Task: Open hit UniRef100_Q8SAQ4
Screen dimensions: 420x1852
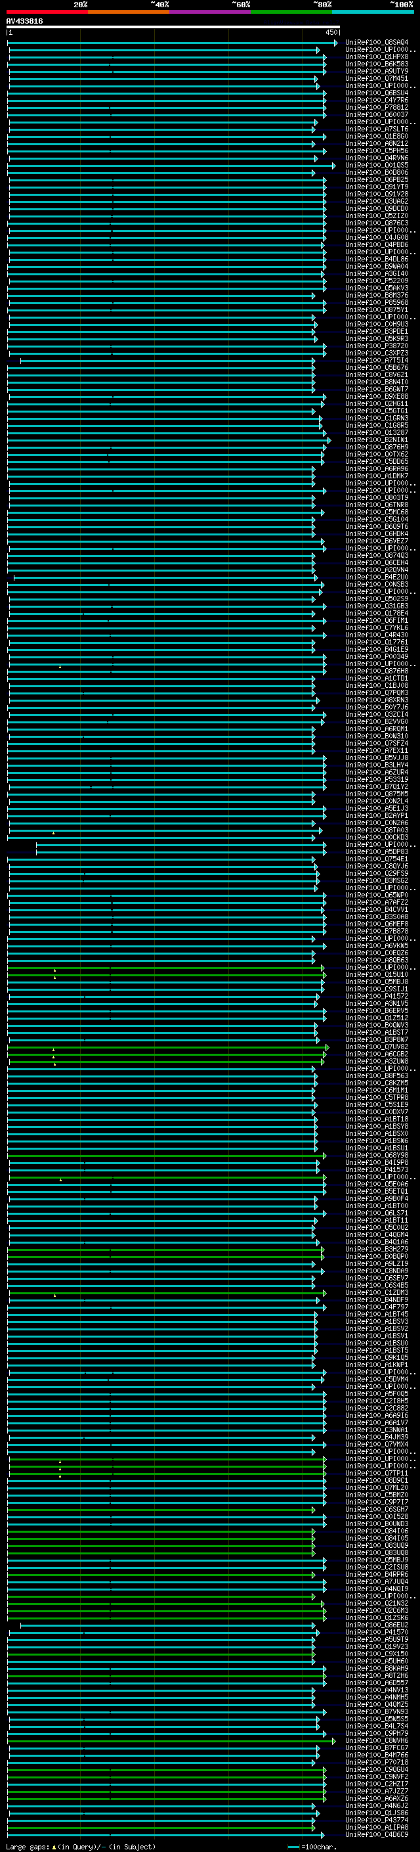Action: pos(377,43)
